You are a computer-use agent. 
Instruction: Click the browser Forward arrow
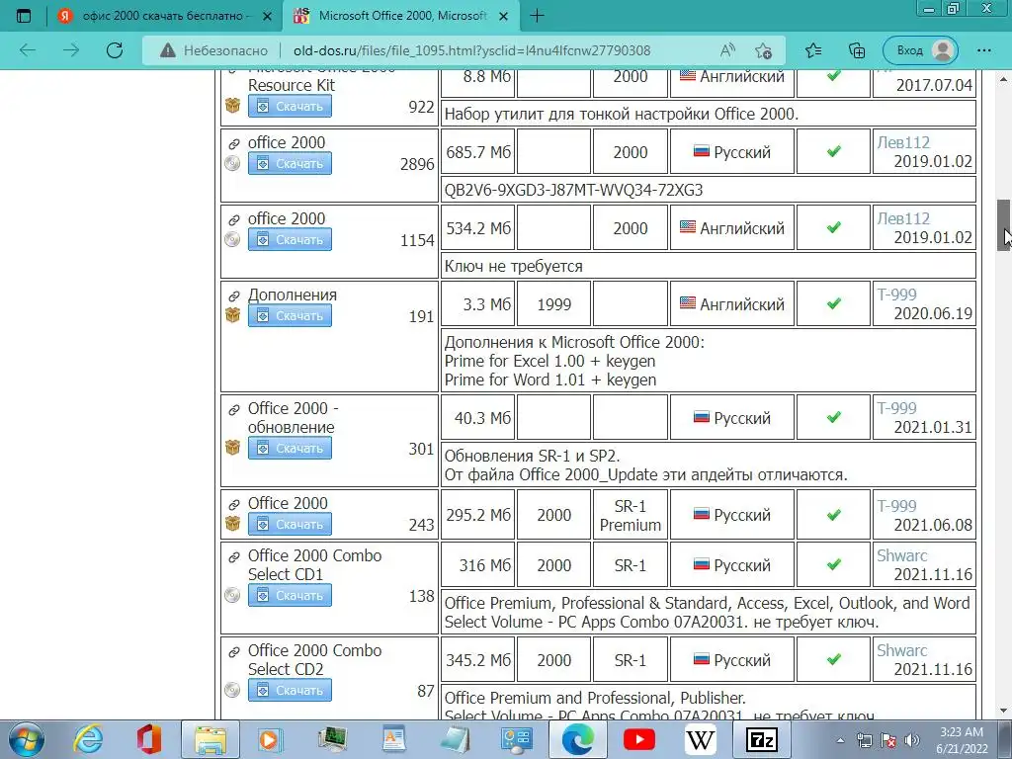(71, 50)
